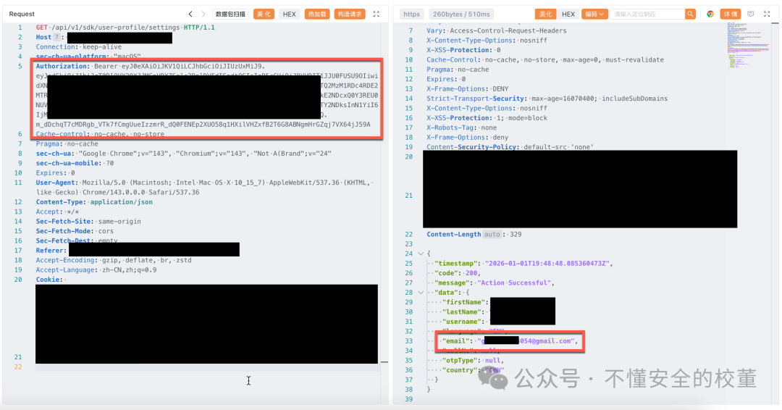782x410 pixels.
Task: Click the "timestamp" JSON value
Action: point(547,264)
